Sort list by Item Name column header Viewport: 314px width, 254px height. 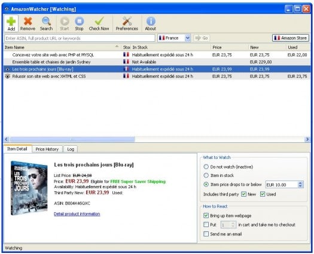[x=62, y=47]
